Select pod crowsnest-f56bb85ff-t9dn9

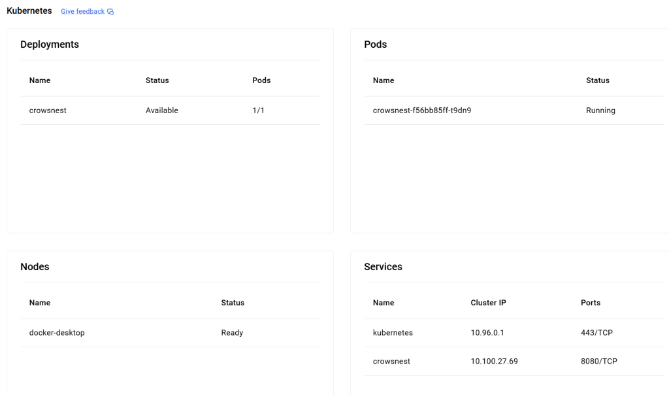pos(422,111)
